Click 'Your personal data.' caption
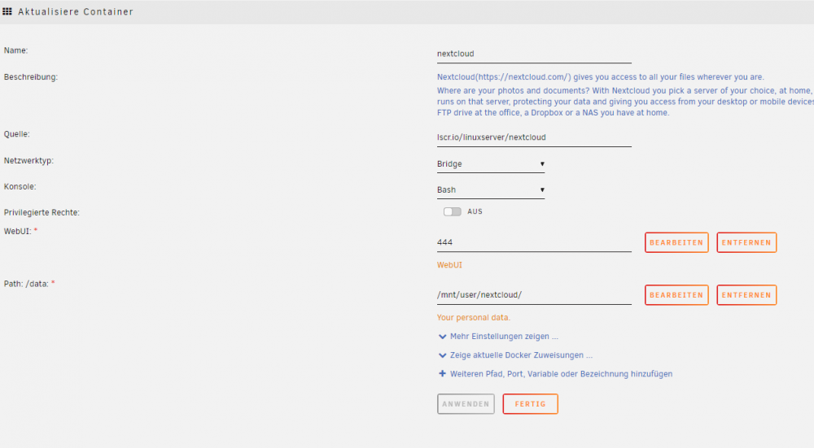The width and height of the screenshot is (814, 448). [474, 317]
